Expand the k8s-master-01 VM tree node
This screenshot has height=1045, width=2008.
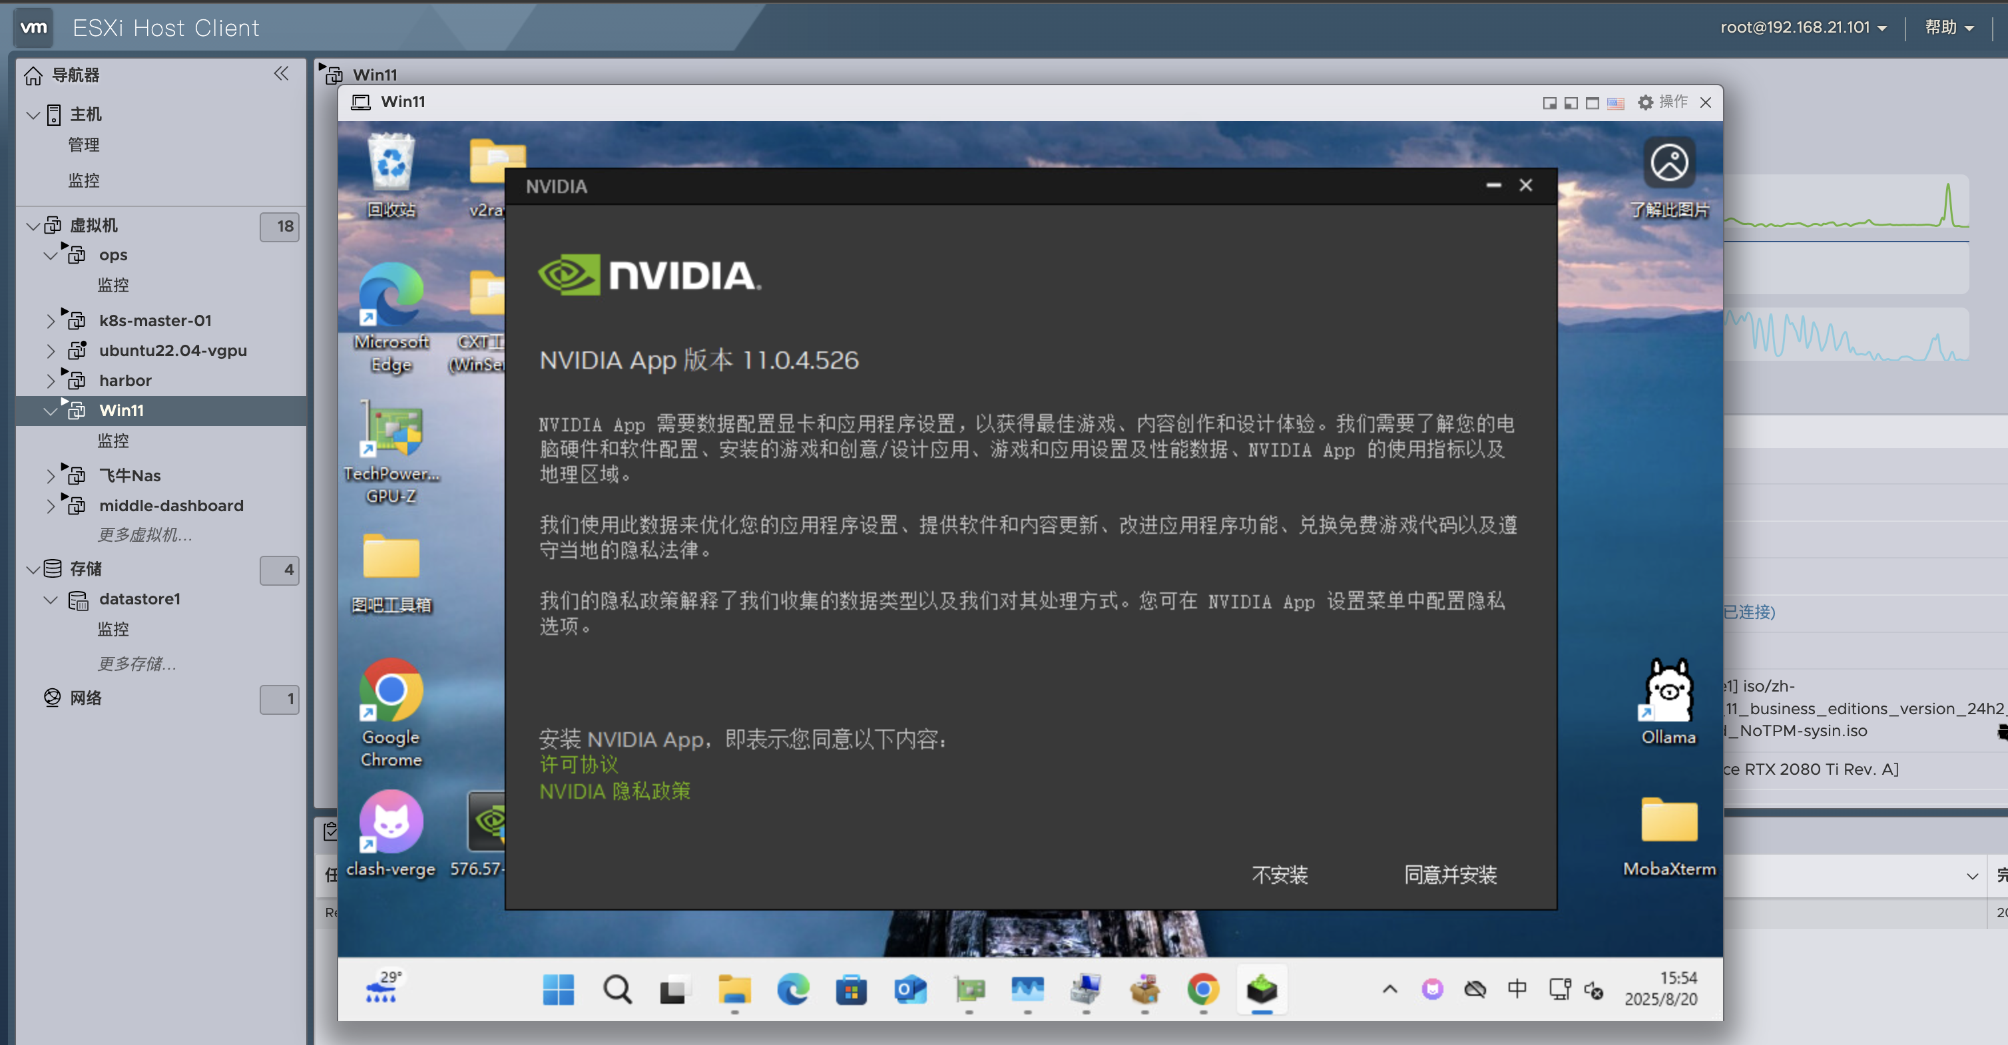coord(51,319)
